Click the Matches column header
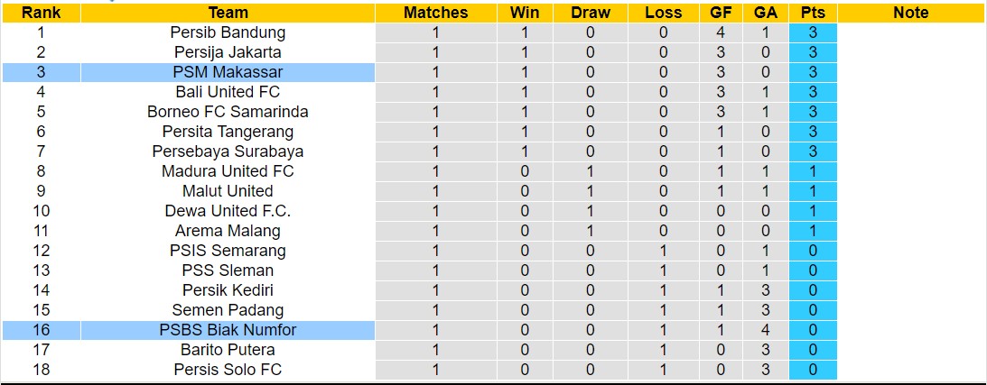 pos(435,13)
